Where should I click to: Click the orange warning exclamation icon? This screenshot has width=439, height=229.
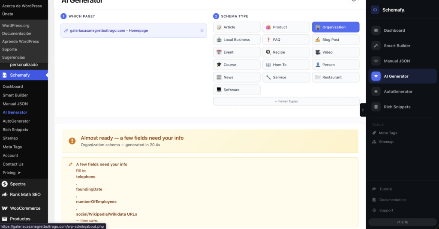(72, 141)
